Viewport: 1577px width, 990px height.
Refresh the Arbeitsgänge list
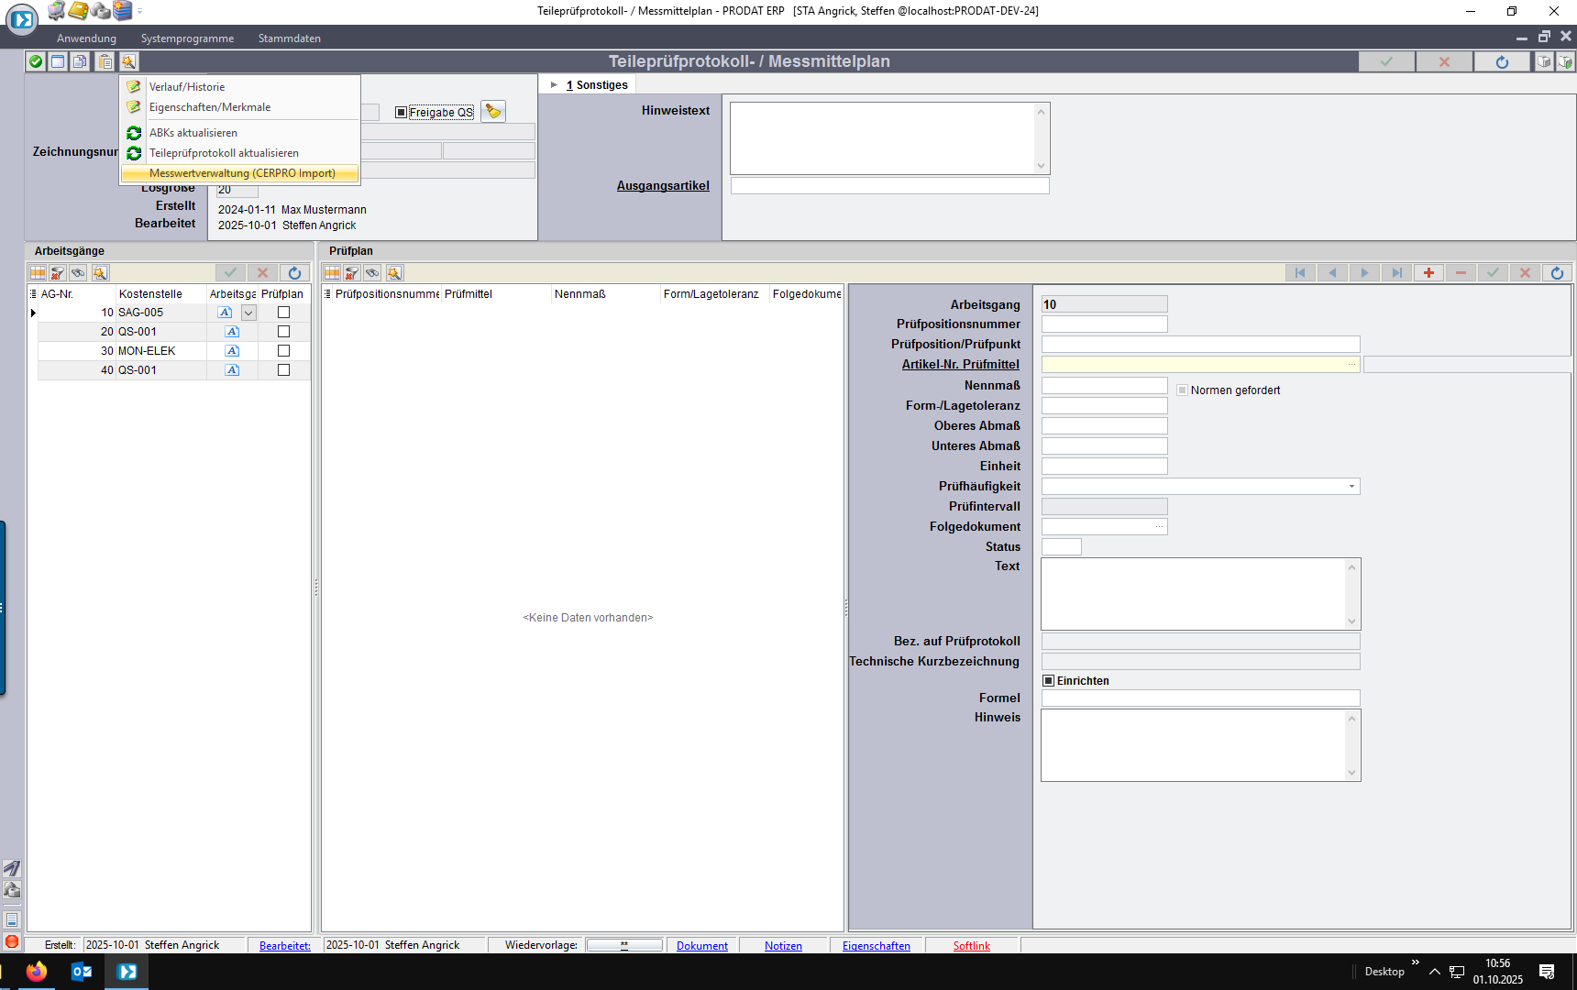coord(294,273)
